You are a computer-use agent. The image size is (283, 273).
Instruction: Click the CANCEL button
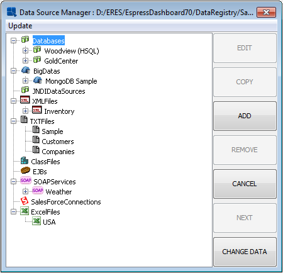(245, 184)
